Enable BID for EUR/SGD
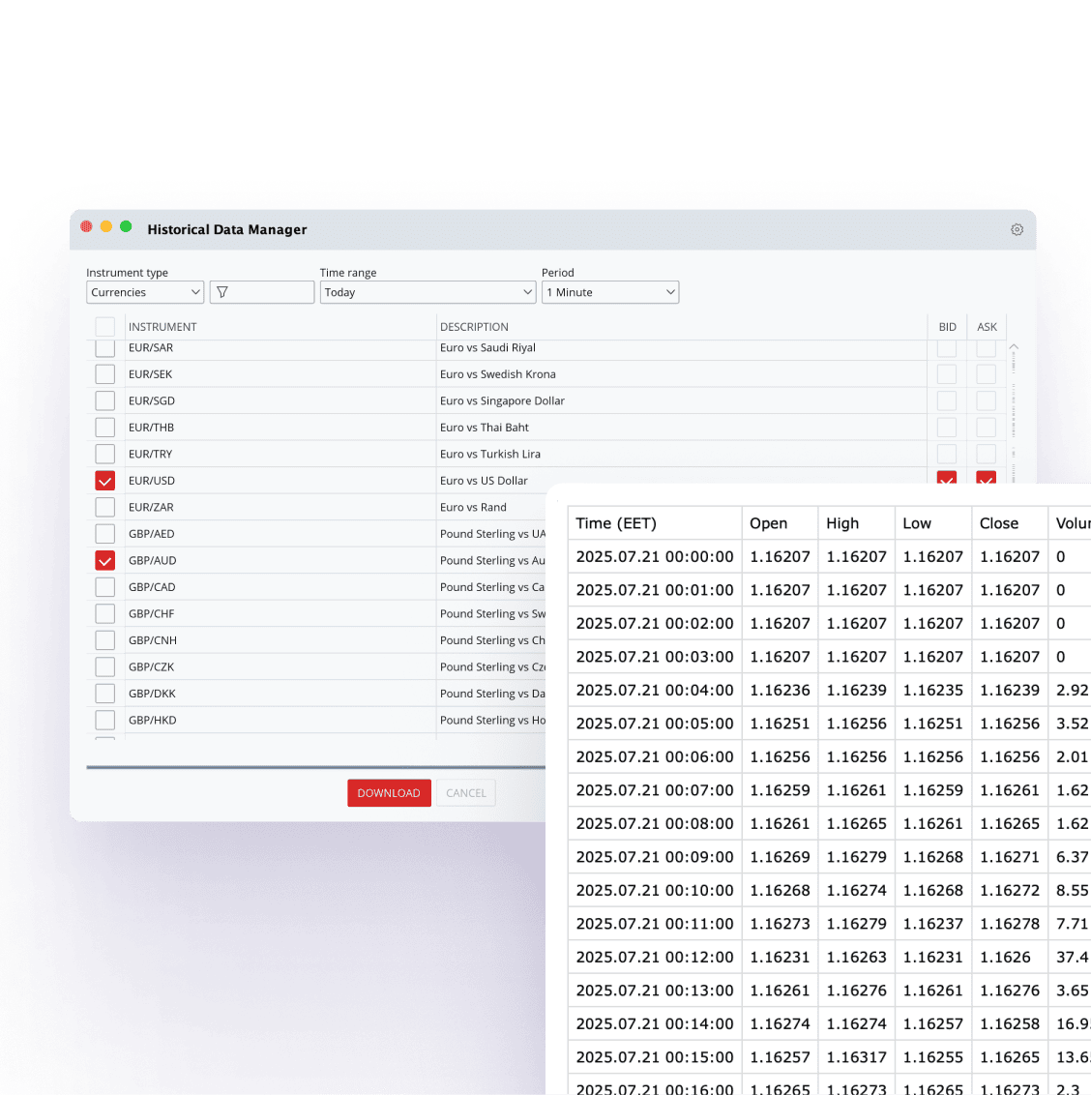Screen dimensions: 1091x1095 947,400
